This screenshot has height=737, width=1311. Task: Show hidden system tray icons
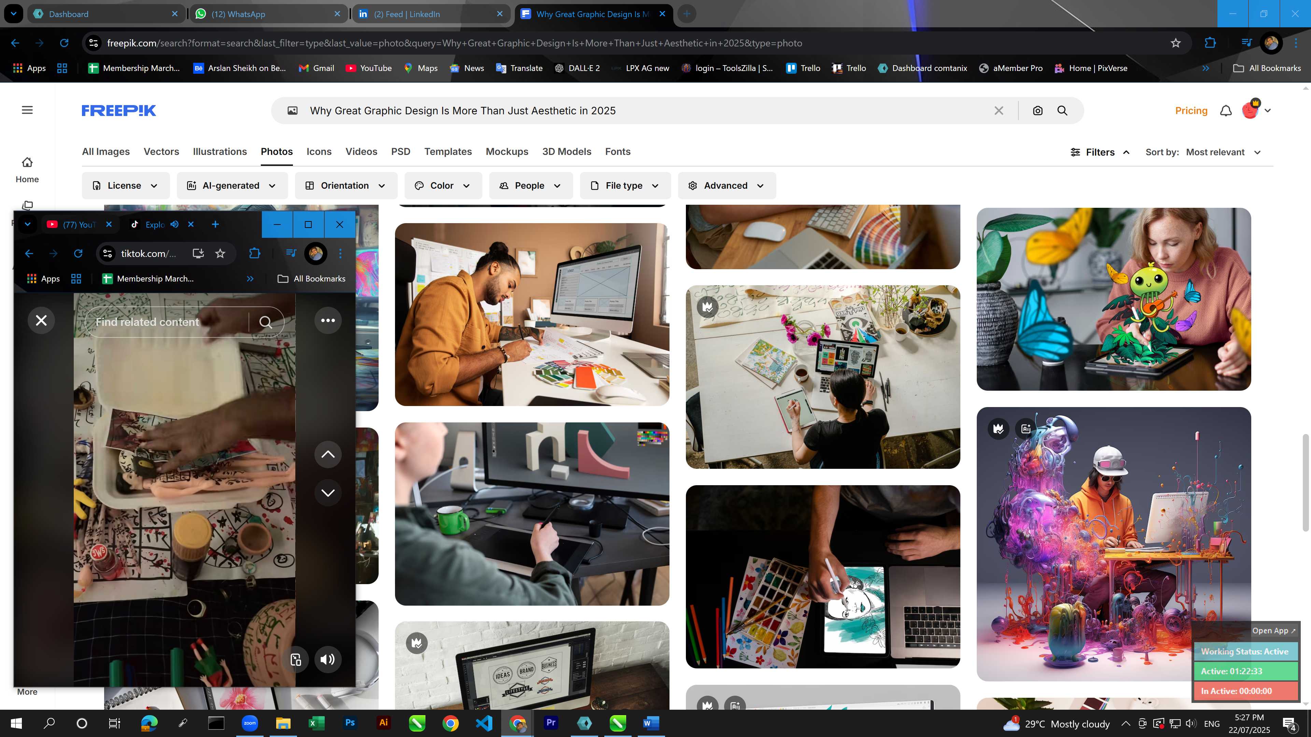(x=1126, y=723)
